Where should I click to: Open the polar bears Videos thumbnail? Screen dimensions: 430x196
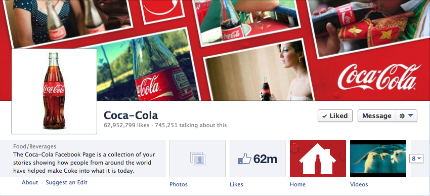point(378,159)
